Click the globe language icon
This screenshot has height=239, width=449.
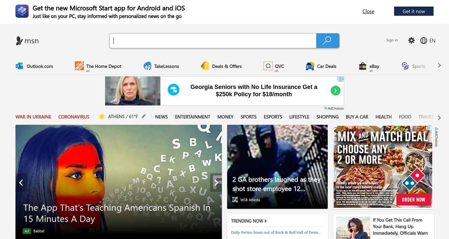(x=424, y=41)
